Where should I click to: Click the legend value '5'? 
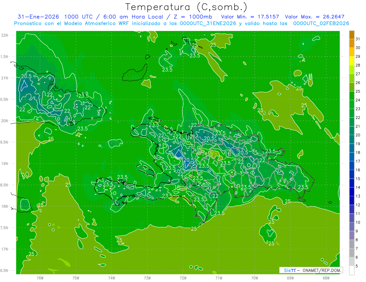[357, 266]
